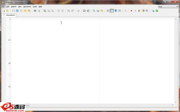Click the save macro icon

click(x=147, y=11)
